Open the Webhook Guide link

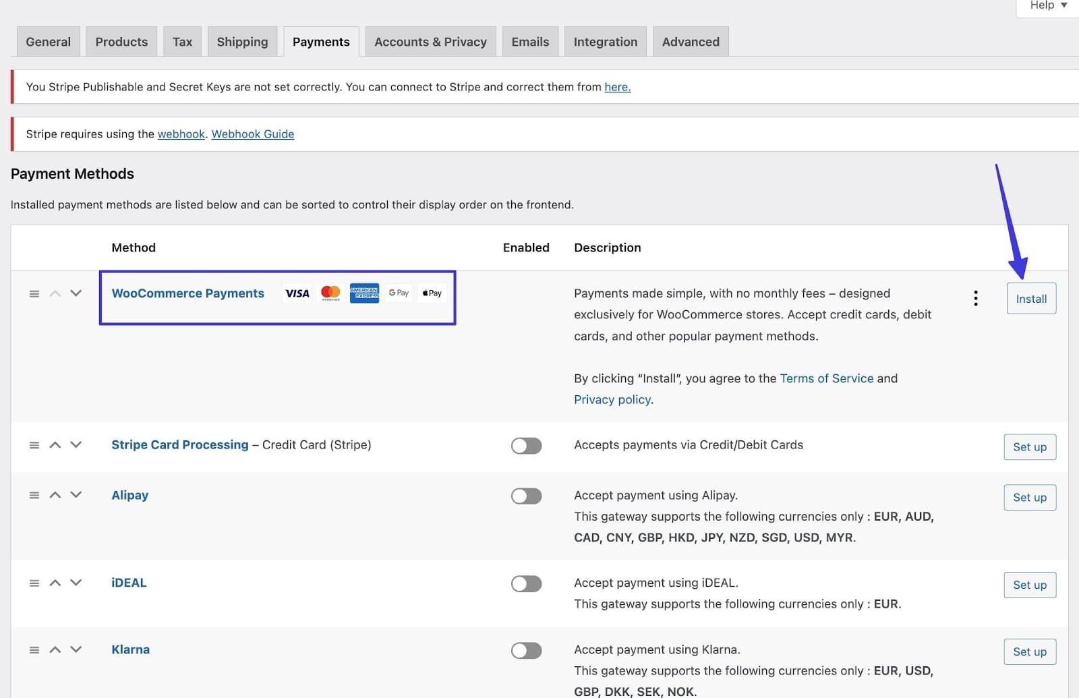(x=252, y=134)
